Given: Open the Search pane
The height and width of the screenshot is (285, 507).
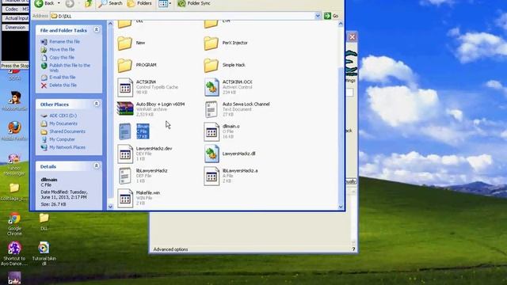Looking at the screenshot, I should click(x=111, y=3).
